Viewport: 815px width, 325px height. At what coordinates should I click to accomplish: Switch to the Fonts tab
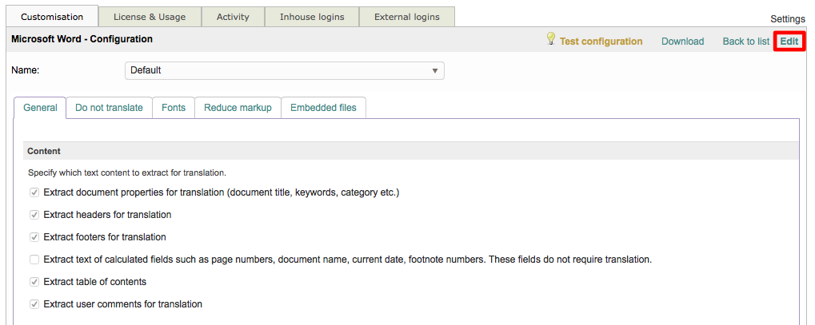pos(174,108)
